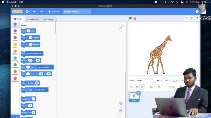Delete the Giraffe sprite with trash icon
The width and height of the screenshot is (211, 118).
click(x=138, y=93)
